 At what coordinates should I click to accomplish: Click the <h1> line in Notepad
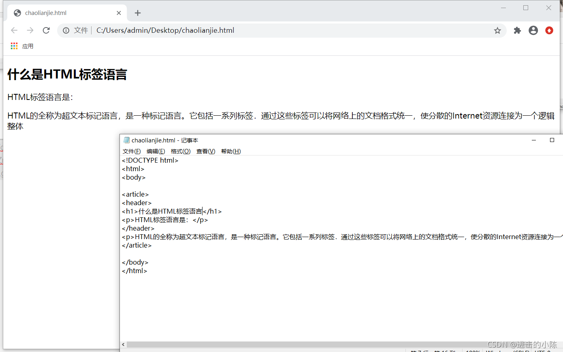pos(172,211)
